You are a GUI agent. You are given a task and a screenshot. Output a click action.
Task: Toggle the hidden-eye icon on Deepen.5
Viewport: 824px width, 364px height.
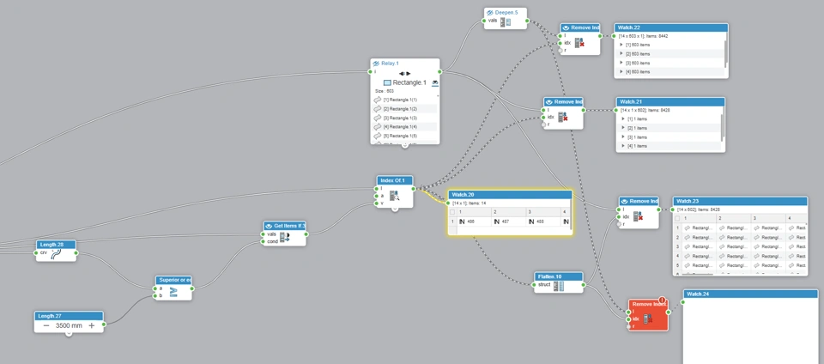490,12
